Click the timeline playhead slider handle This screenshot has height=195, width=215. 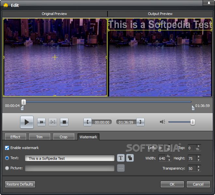(23, 102)
